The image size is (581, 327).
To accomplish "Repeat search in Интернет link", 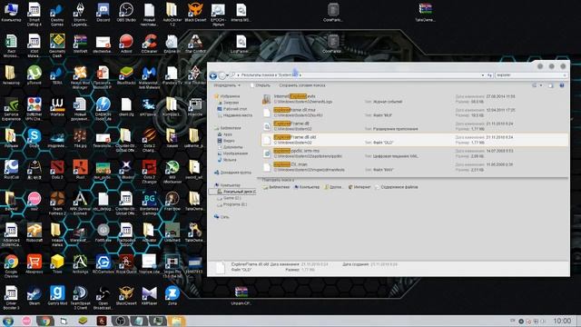I will 359,187.
